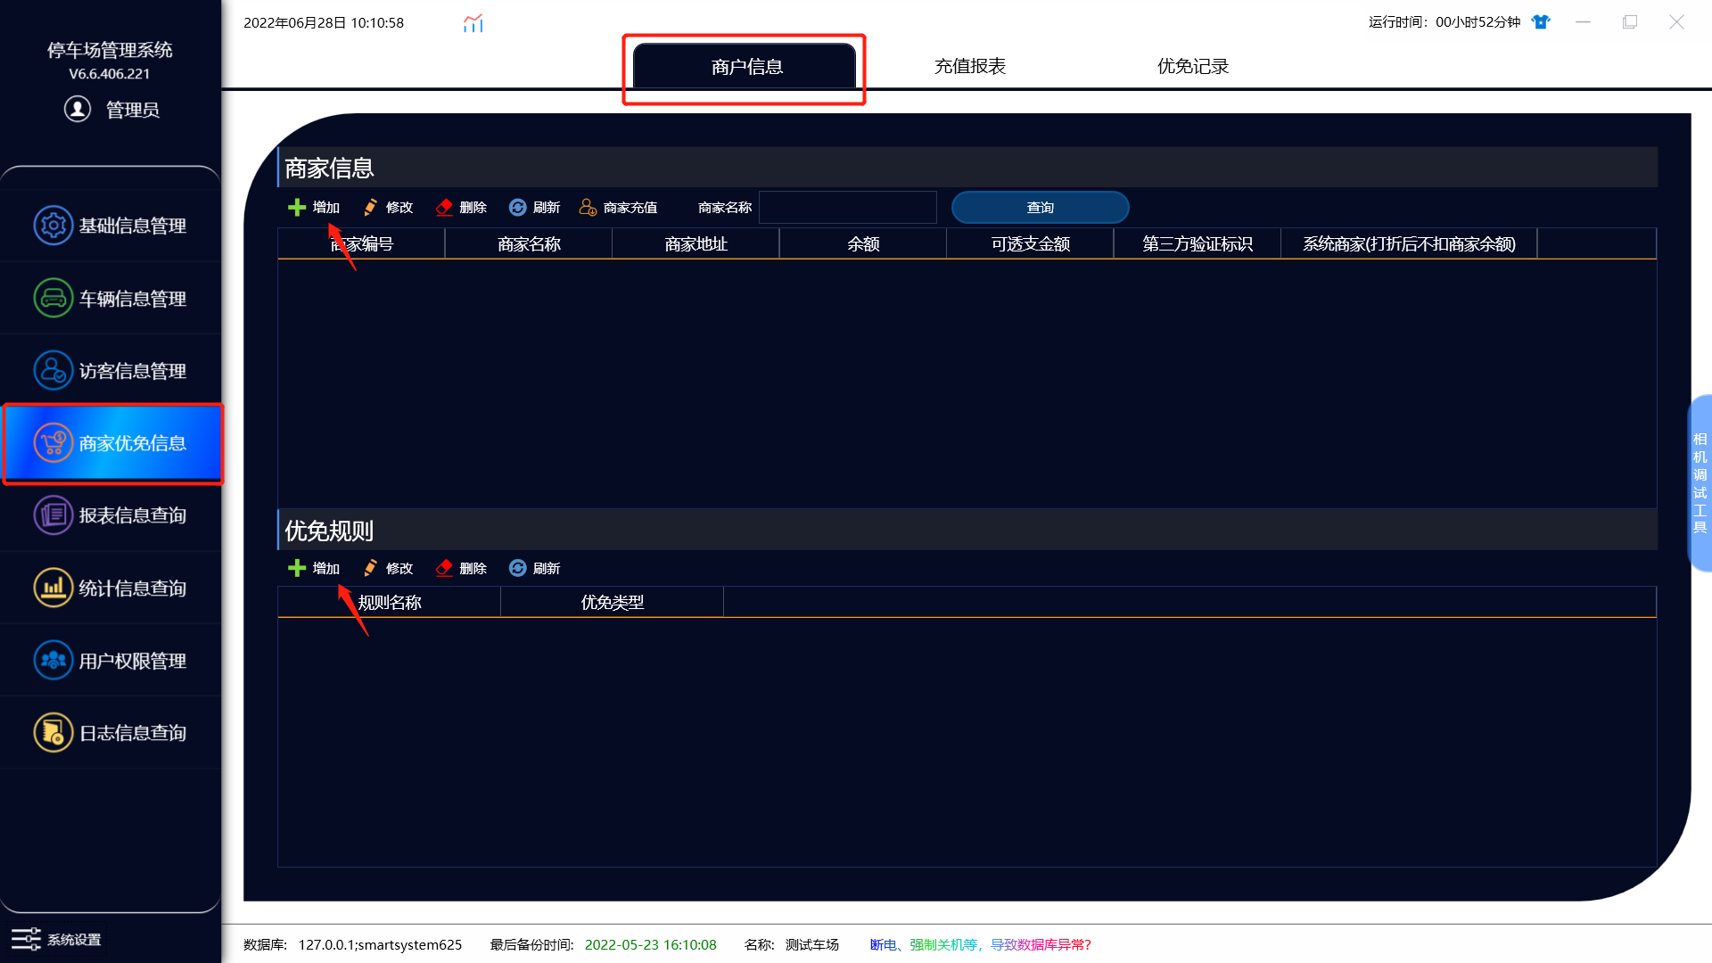Click 删除 in 商家信息 toolbar
This screenshot has height=963, width=1712.
pyautogui.click(x=461, y=207)
